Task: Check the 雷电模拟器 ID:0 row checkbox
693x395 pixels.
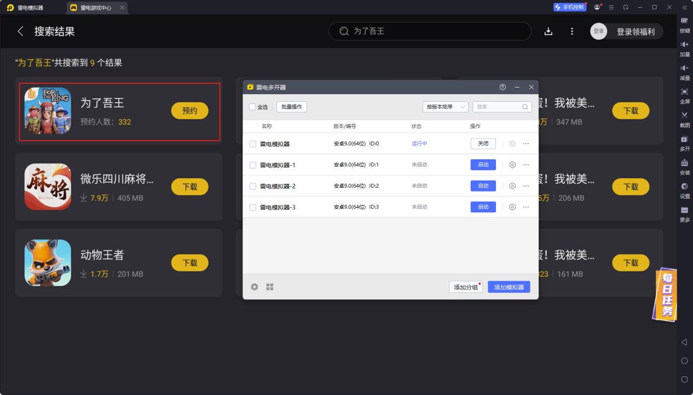Action: tap(253, 144)
